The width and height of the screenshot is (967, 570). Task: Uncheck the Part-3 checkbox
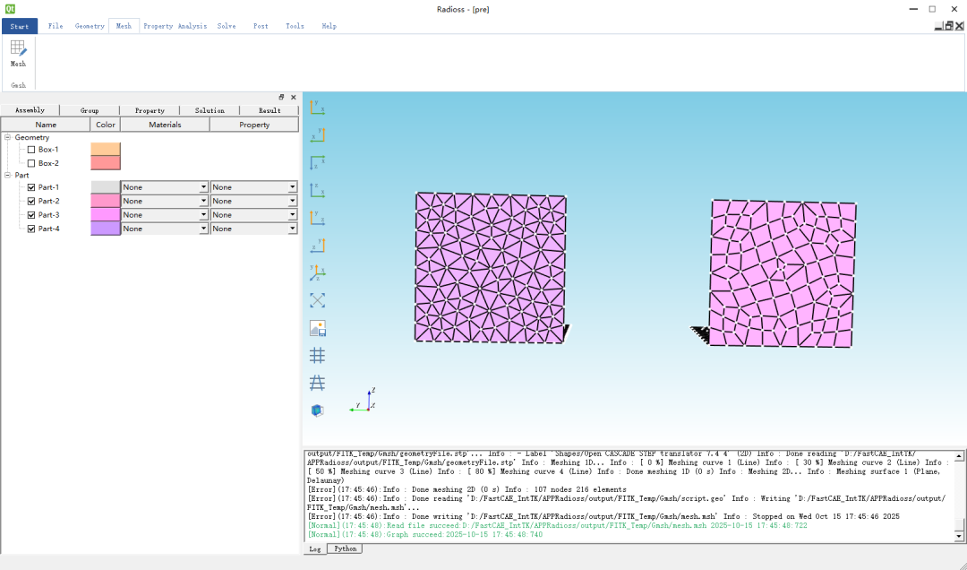(x=31, y=215)
